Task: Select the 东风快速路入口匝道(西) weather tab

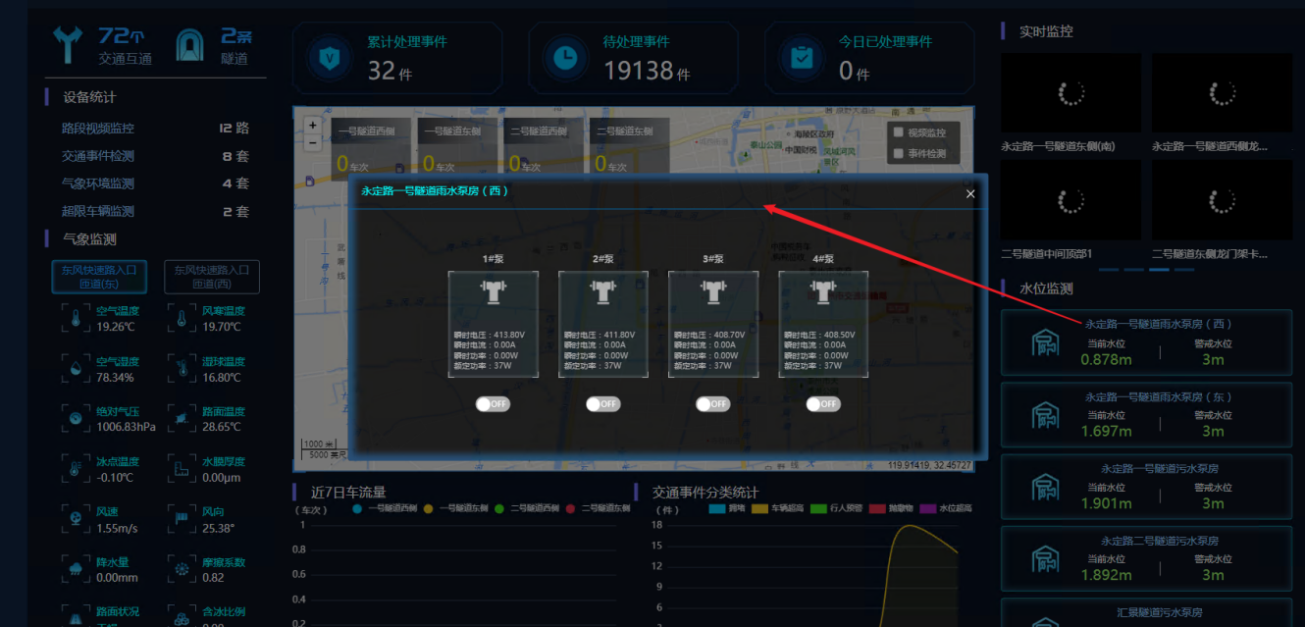Action: [x=212, y=276]
